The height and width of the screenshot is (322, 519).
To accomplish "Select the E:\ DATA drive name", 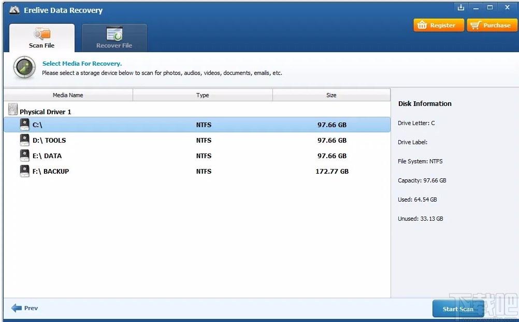I will [47, 156].
